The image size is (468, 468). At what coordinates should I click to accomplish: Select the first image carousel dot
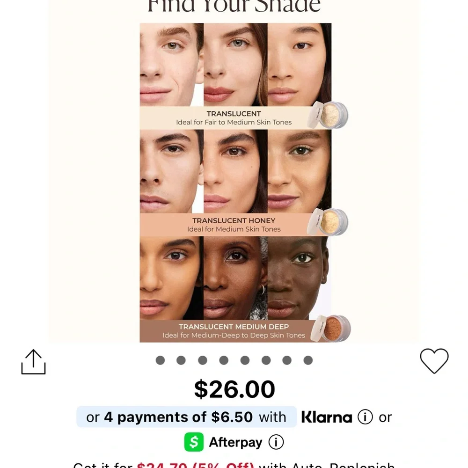coord(160,360)
